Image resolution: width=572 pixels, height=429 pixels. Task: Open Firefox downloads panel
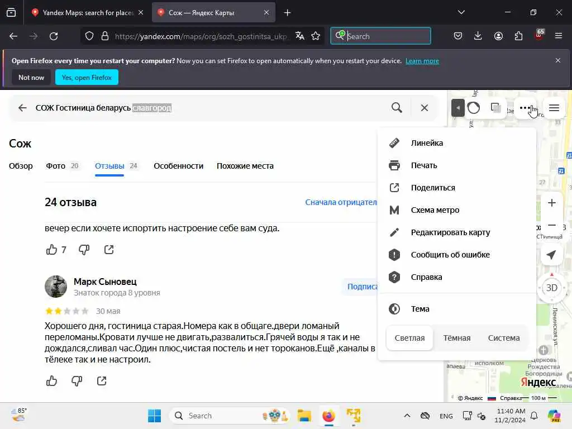point(478,36)
